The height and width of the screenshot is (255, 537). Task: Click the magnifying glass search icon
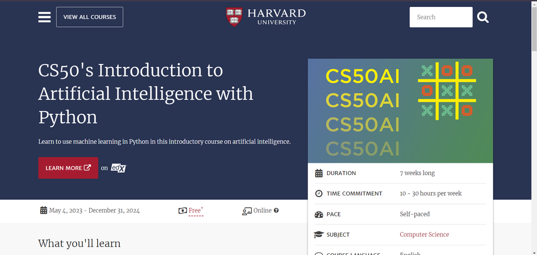coord(483,17)
